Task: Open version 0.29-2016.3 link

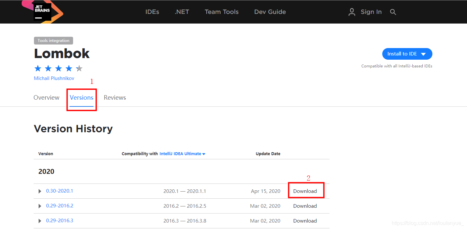Action: click(60, 221)
